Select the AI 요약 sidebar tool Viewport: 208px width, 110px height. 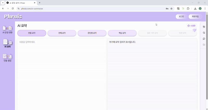[x=8, y=43]
